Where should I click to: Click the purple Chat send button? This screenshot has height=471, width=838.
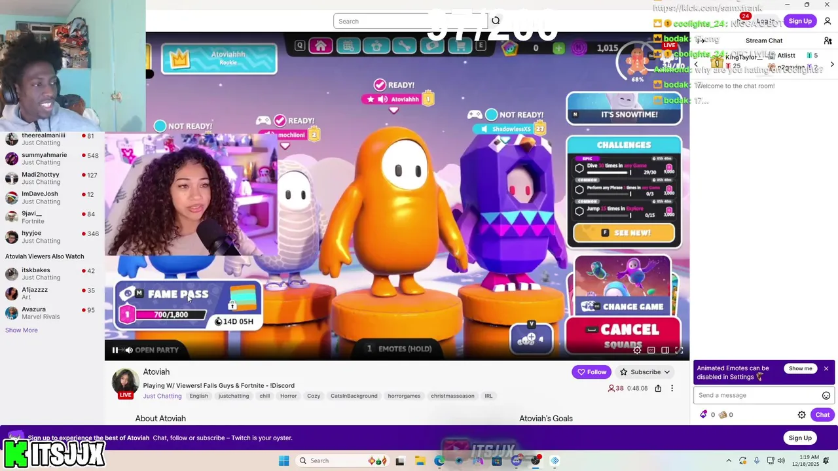(822, 415)
